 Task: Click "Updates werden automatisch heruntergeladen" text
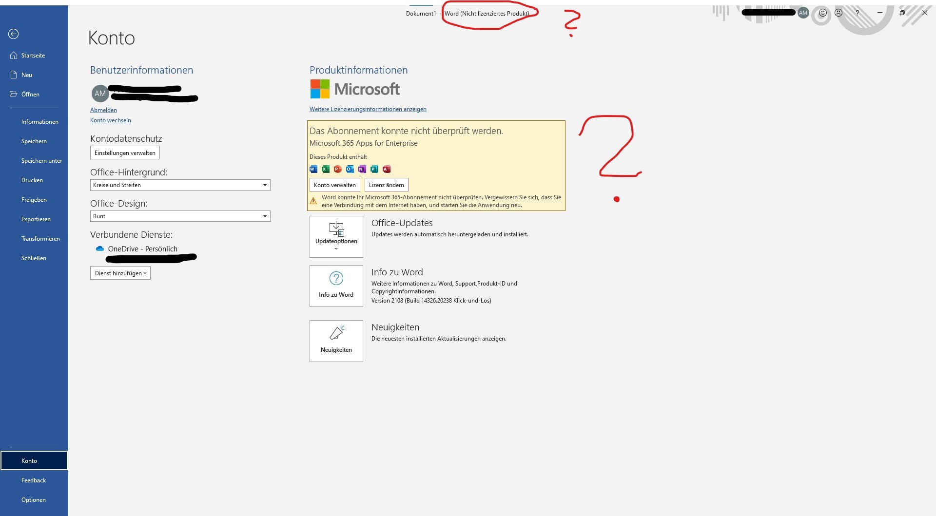tap(450, 234)
